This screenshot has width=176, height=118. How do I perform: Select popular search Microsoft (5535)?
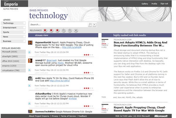click(x=13, y=52)
